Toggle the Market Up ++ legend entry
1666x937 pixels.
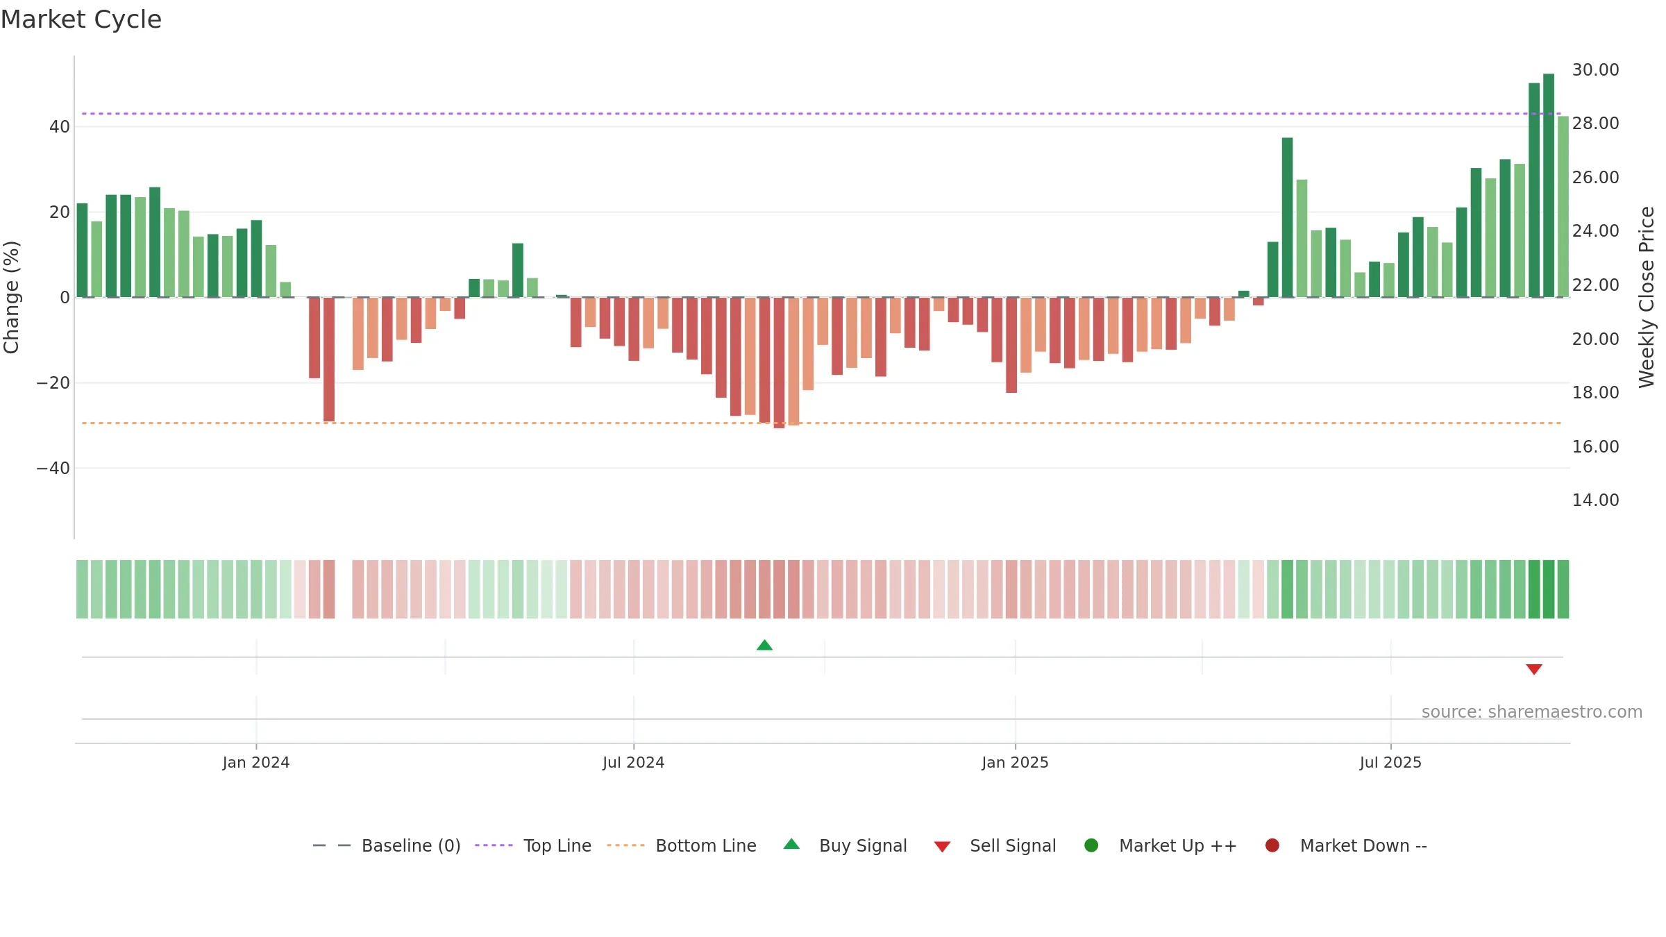point(1161,845)
